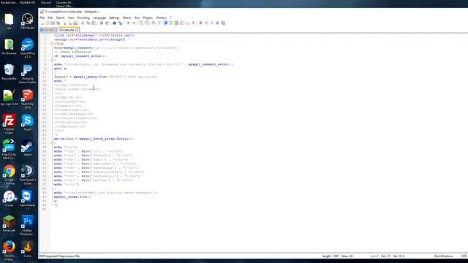Click the Save Recorded Macro icon
This screenshot has width=468, height=263.
[x=223, y=23]
